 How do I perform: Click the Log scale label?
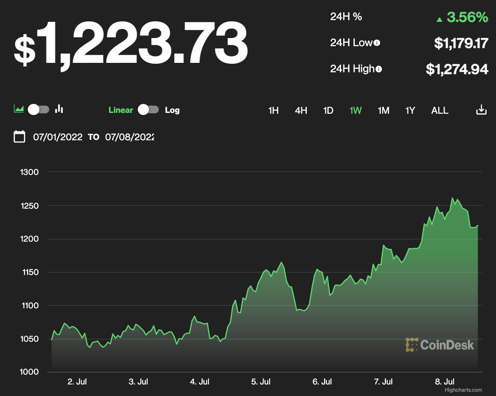click(x=172, y=110)
